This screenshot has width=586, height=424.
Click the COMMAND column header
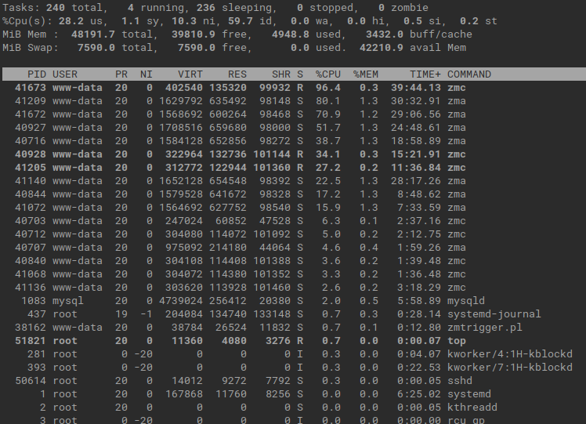469,74
